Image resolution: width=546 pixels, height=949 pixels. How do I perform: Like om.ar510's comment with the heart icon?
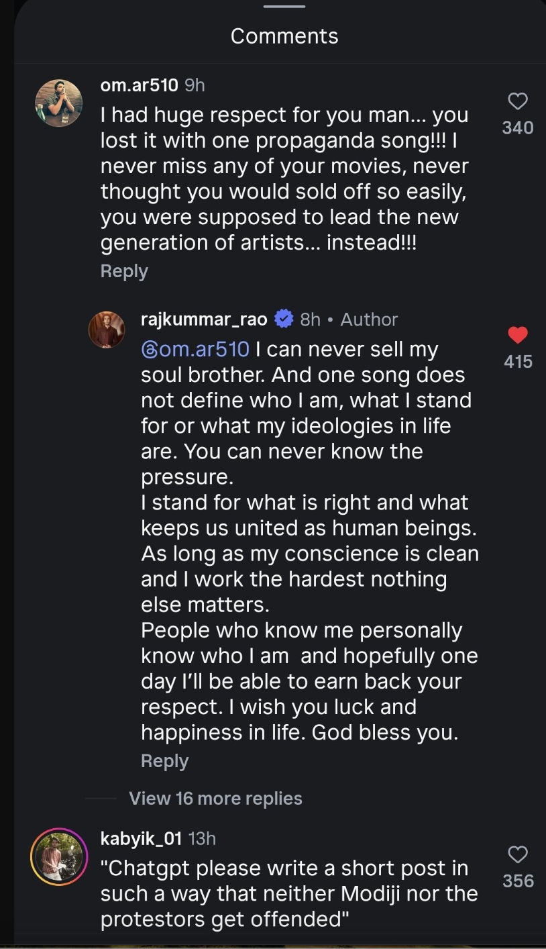coord(518,101)
